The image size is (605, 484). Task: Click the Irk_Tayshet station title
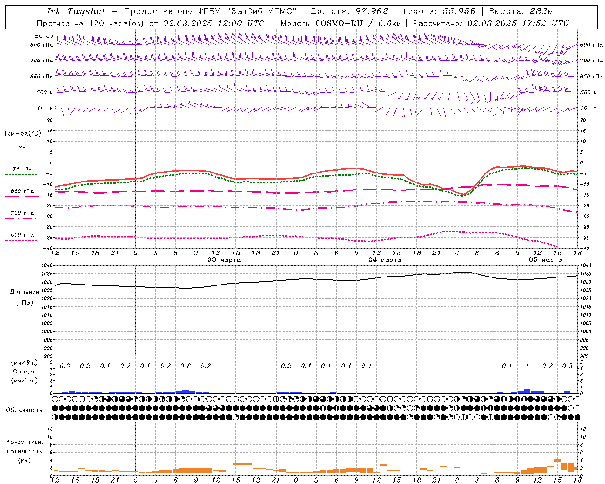[76, 11]
